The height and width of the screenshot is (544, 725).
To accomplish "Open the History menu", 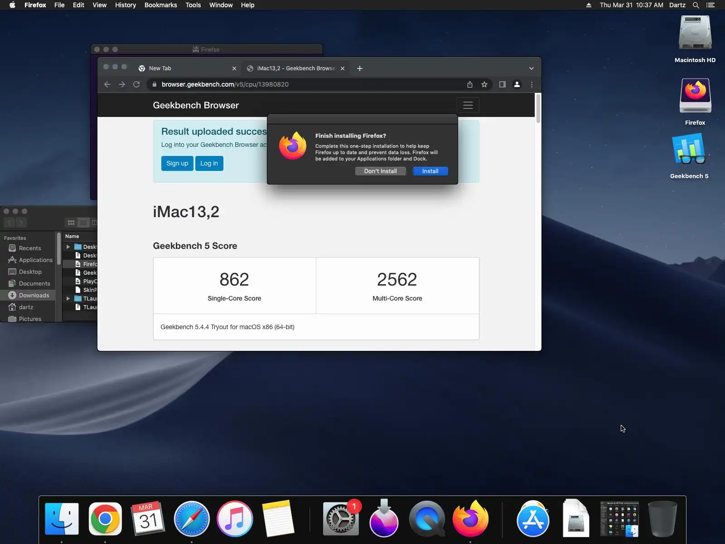I will [x=126, y=5].
